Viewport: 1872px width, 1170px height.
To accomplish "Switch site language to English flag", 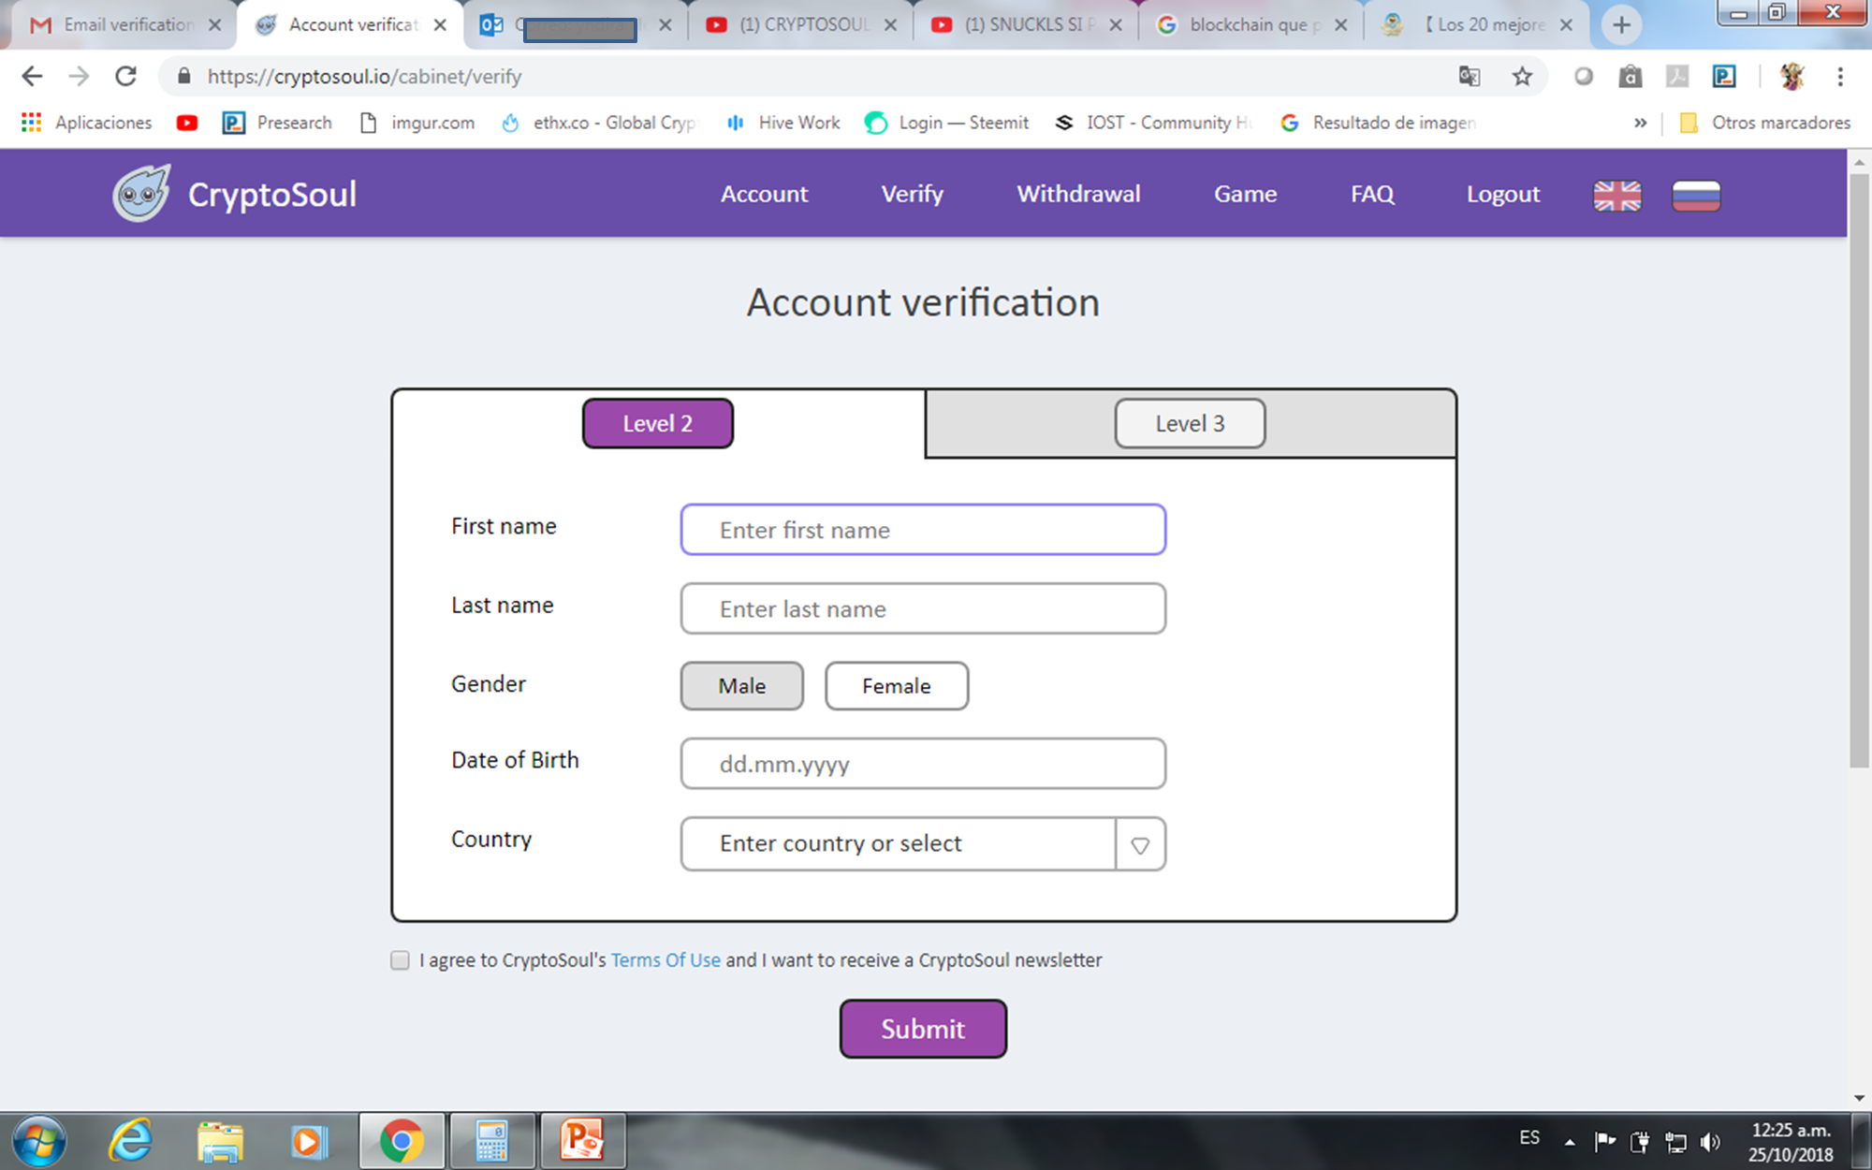I will click(x=1617, y=196).
